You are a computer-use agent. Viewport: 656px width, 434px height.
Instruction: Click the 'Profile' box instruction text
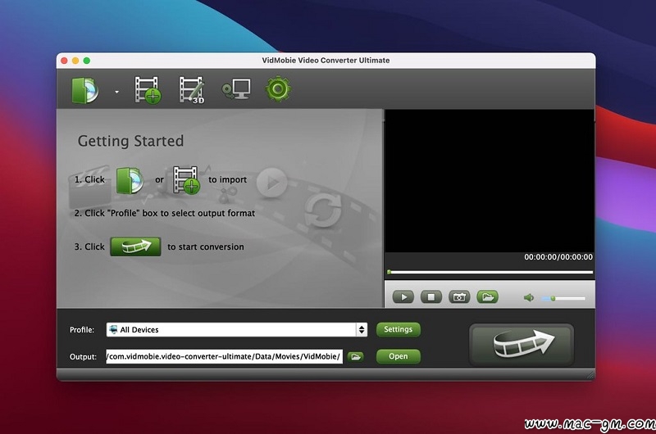(165, 213)
